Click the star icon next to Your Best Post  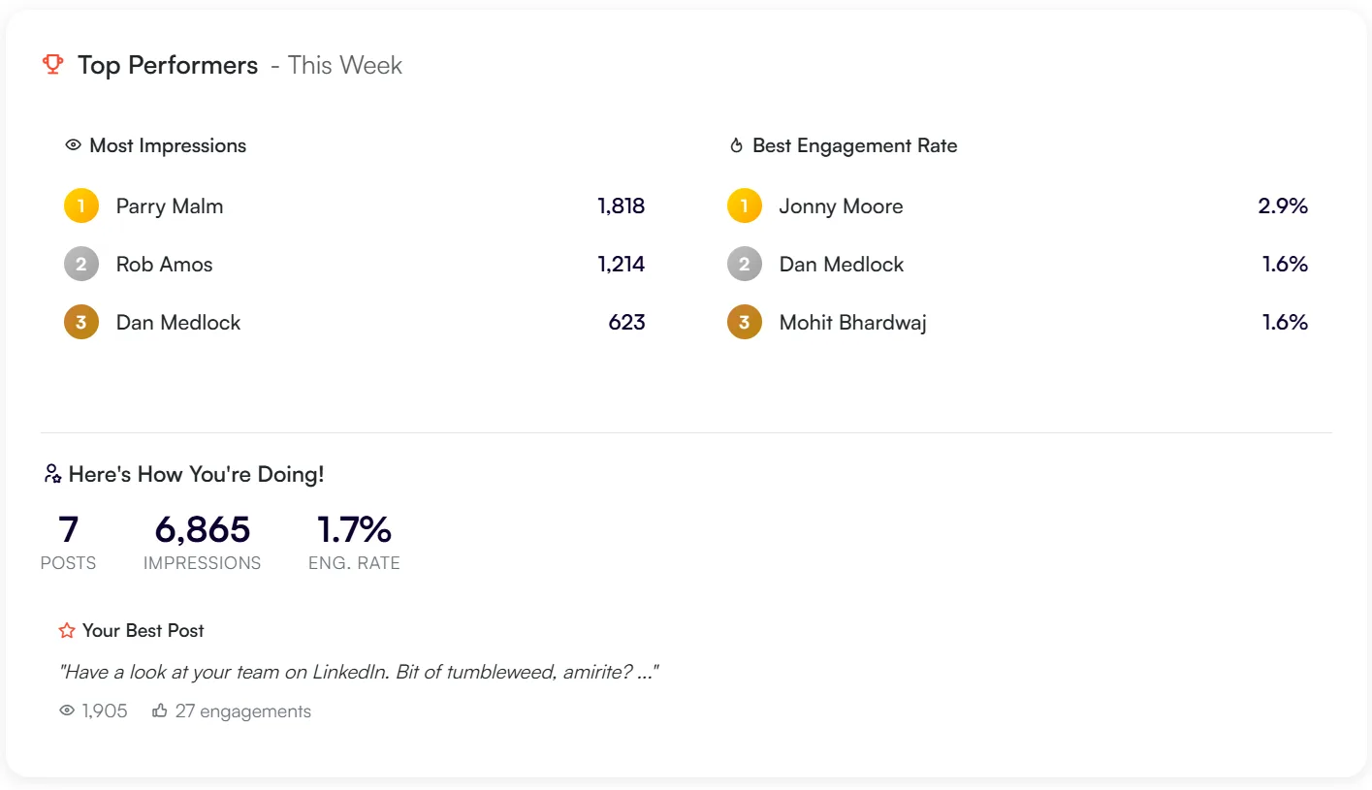(67, 631)
